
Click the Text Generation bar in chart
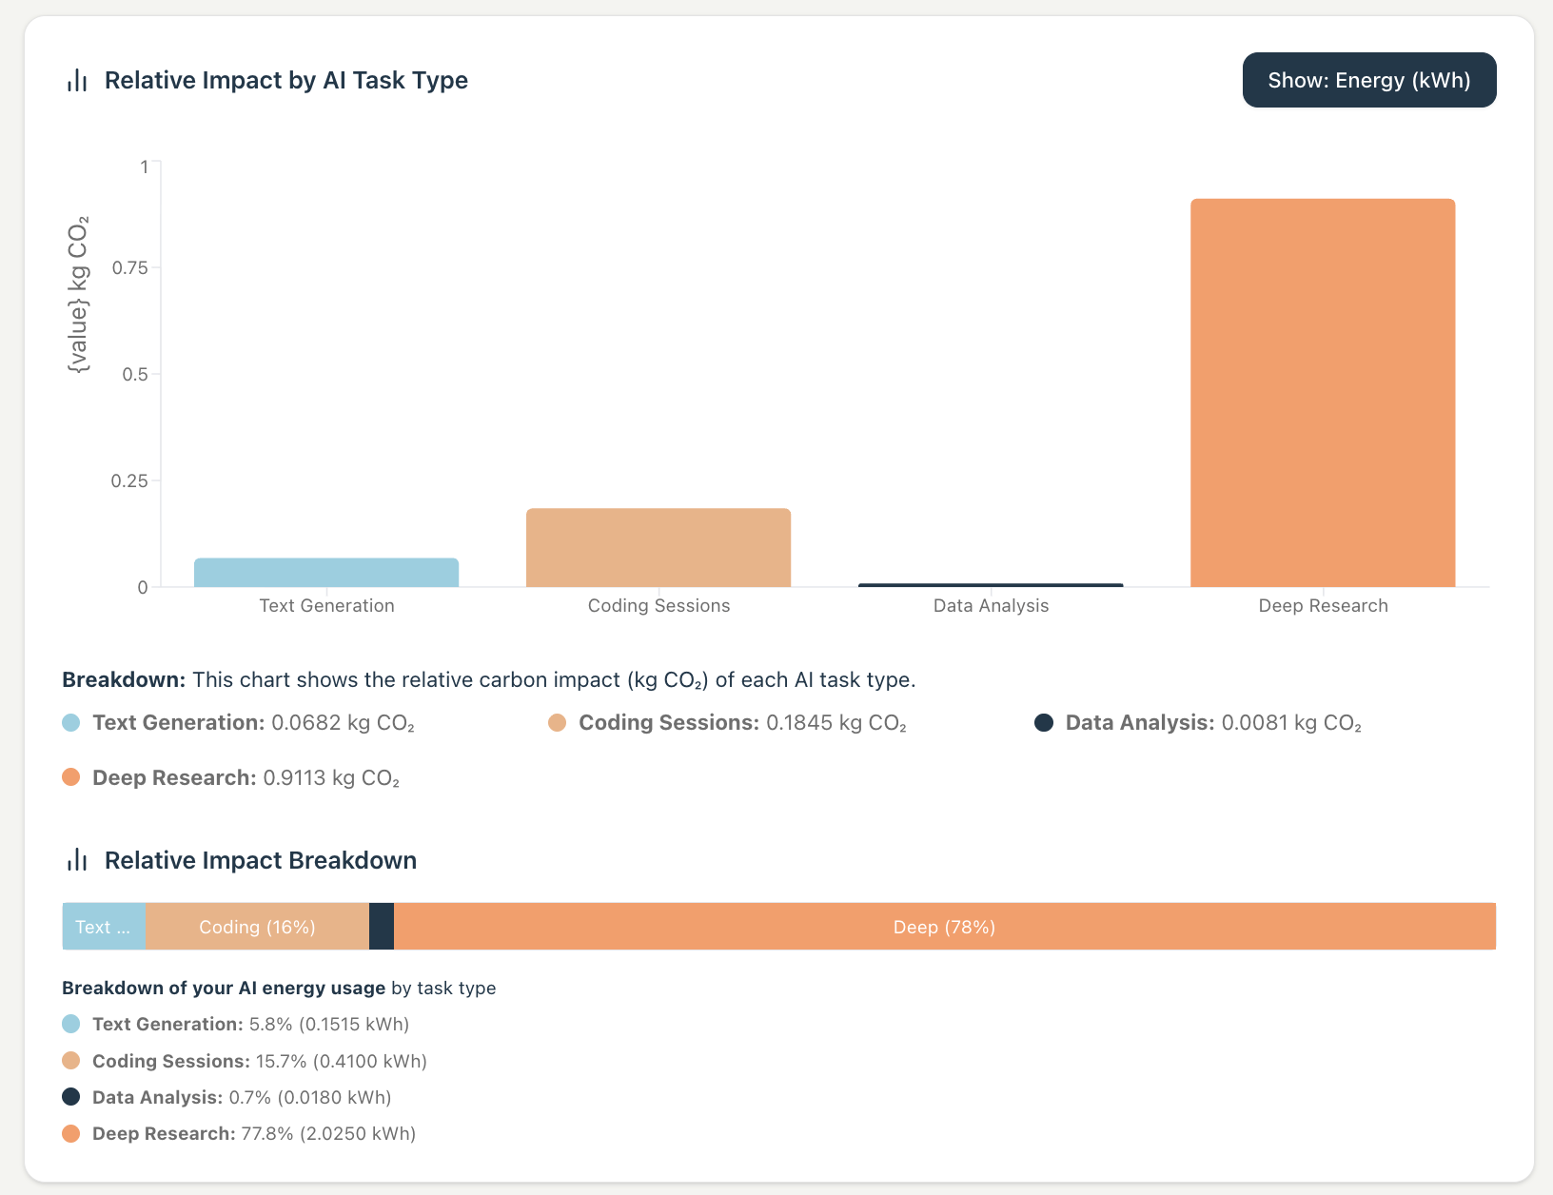tap(326, 573)
